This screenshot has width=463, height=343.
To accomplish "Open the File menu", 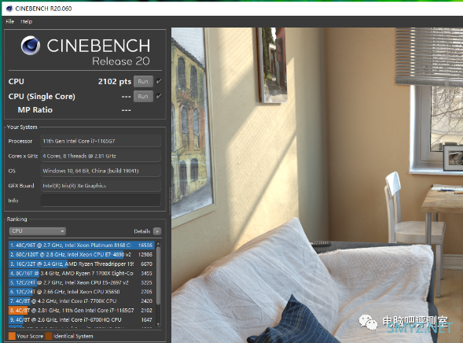I will (9, 21).
